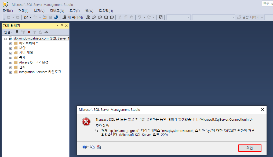Viewport: 273px width, 157px height.
Task: Click the 연결 connect dropdown in Object Explorer
Action: tap(8, 32)
